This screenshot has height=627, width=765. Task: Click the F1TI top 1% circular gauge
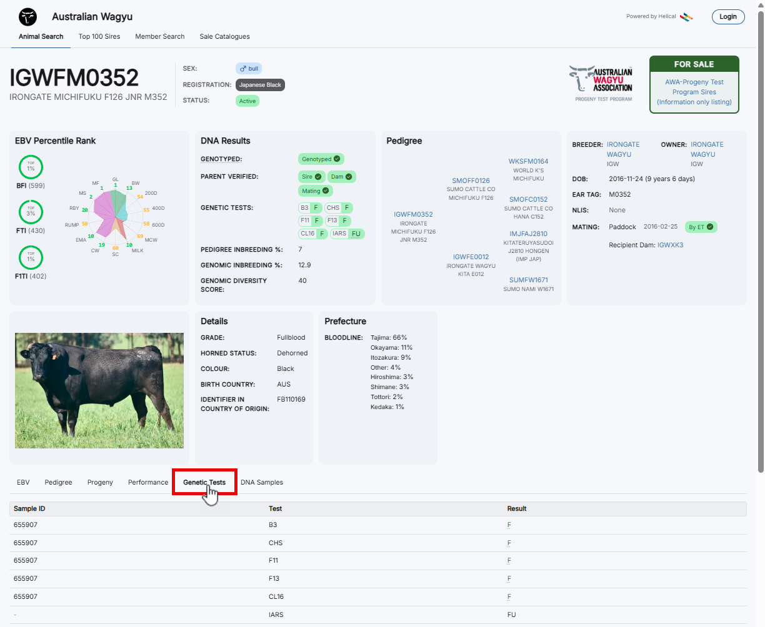point(31,258)
